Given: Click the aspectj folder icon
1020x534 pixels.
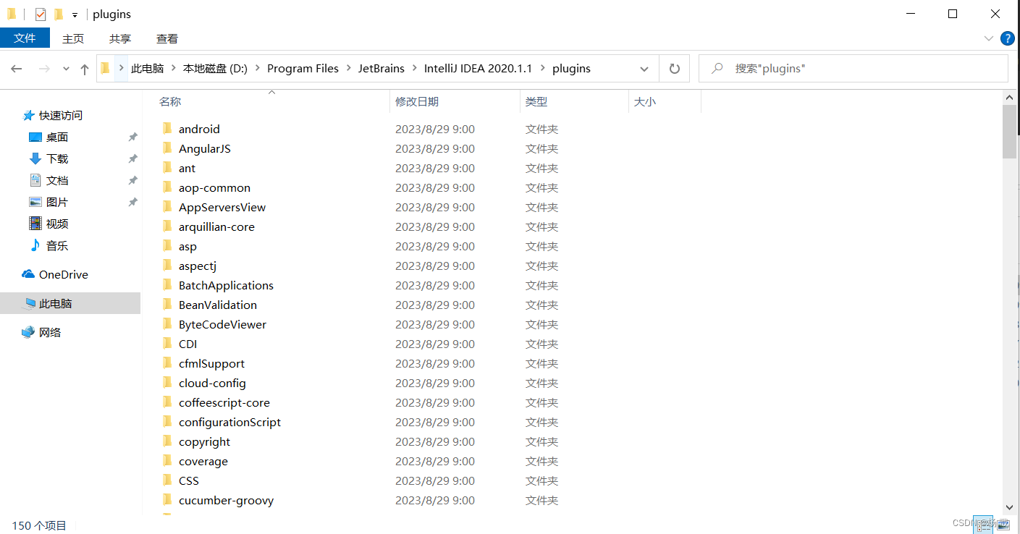Looking at the screenshot, I should tap(167, 266).
